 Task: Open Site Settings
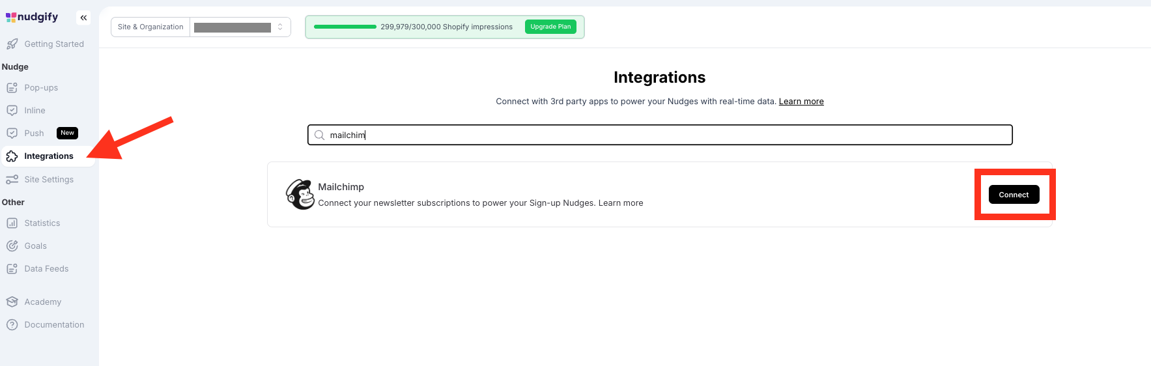49,180
